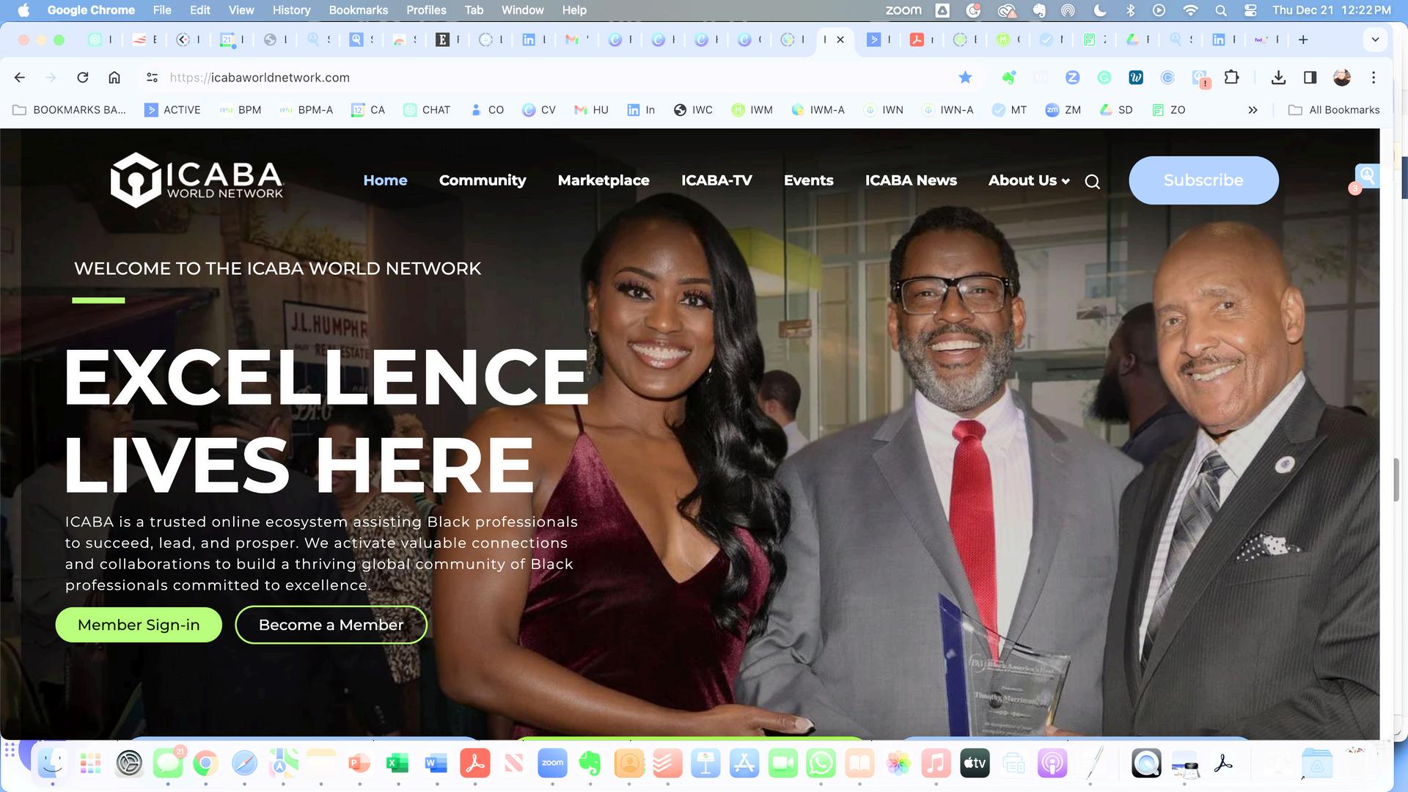Click the Become a Member button

[x=331, y=625]
